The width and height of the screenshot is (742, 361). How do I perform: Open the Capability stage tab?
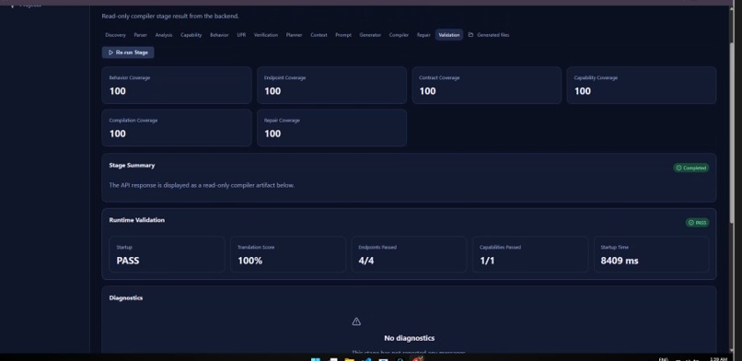[x=191, y=35]
